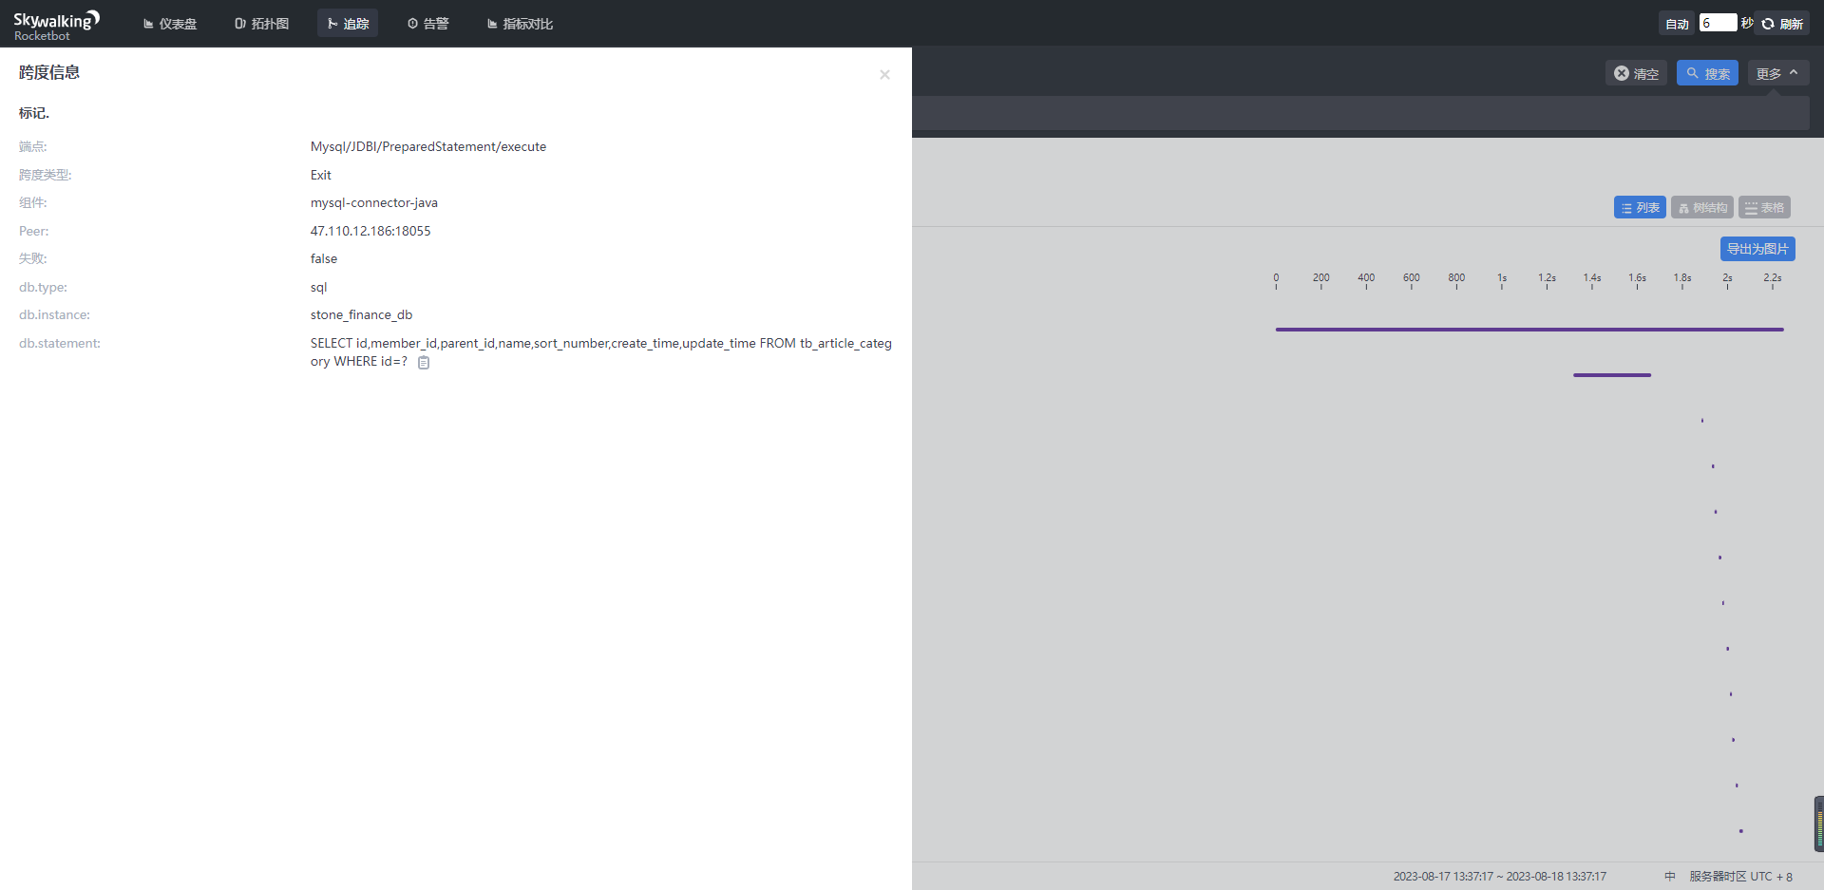This screenshot has width=1824, height=890.
Task: Switch trace view to 表格 table
Action: 1764,207
